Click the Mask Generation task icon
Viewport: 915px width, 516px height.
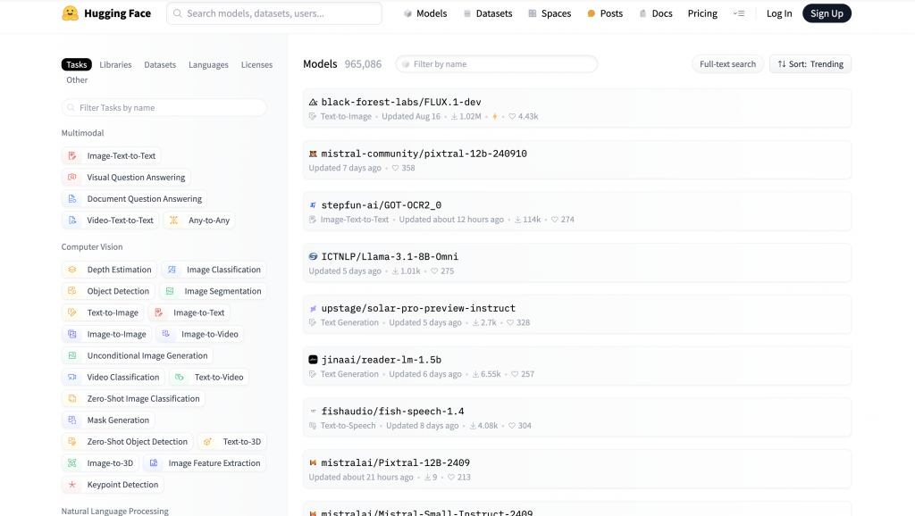(x=72, y=420)
